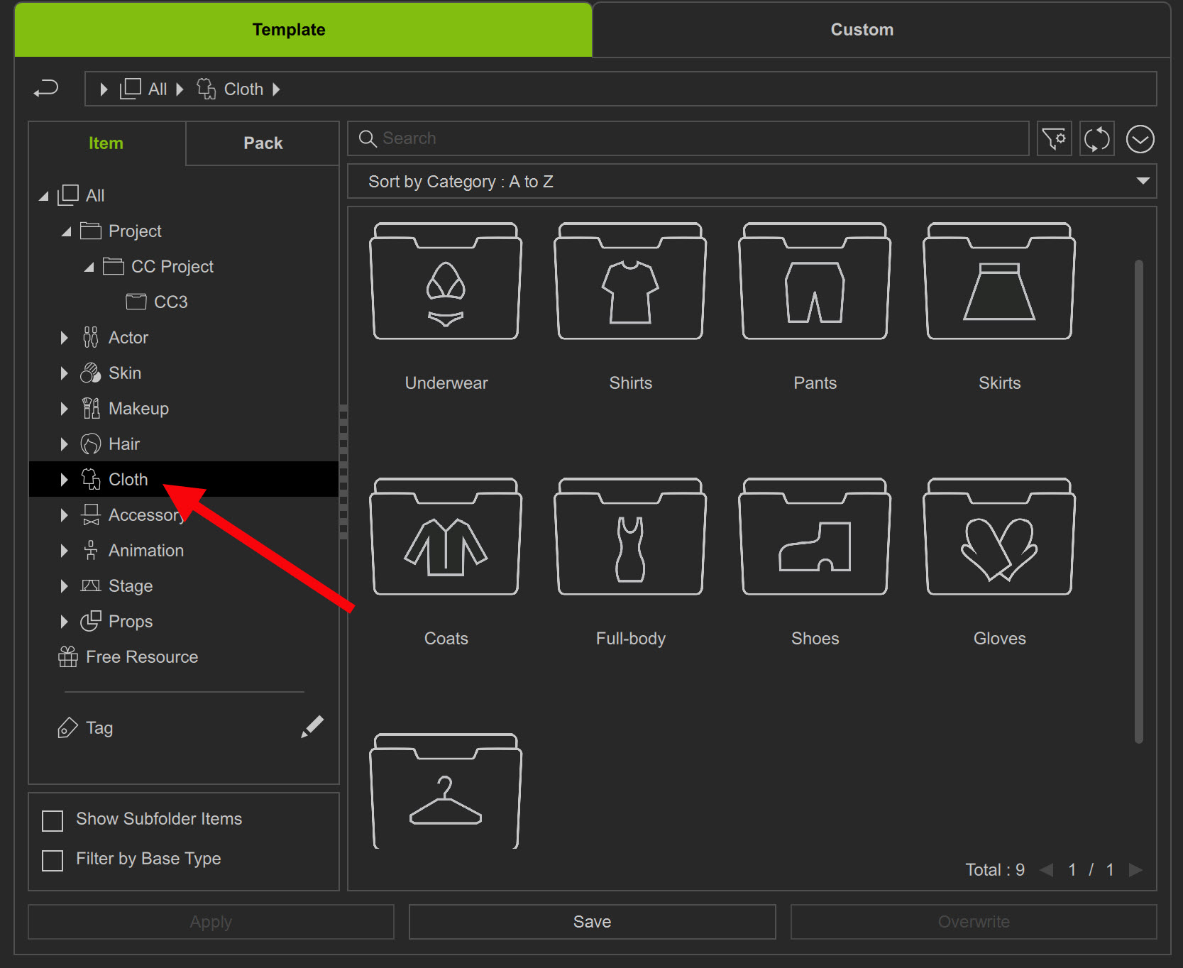The image size is (1183, 968).
Task: Open the Skirts folder
Action: pyautogui.click(x=999, y=282)
